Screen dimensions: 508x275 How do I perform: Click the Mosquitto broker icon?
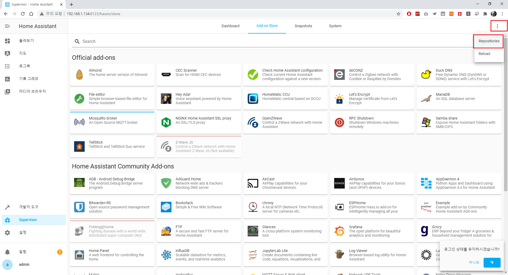click(79, 122)
